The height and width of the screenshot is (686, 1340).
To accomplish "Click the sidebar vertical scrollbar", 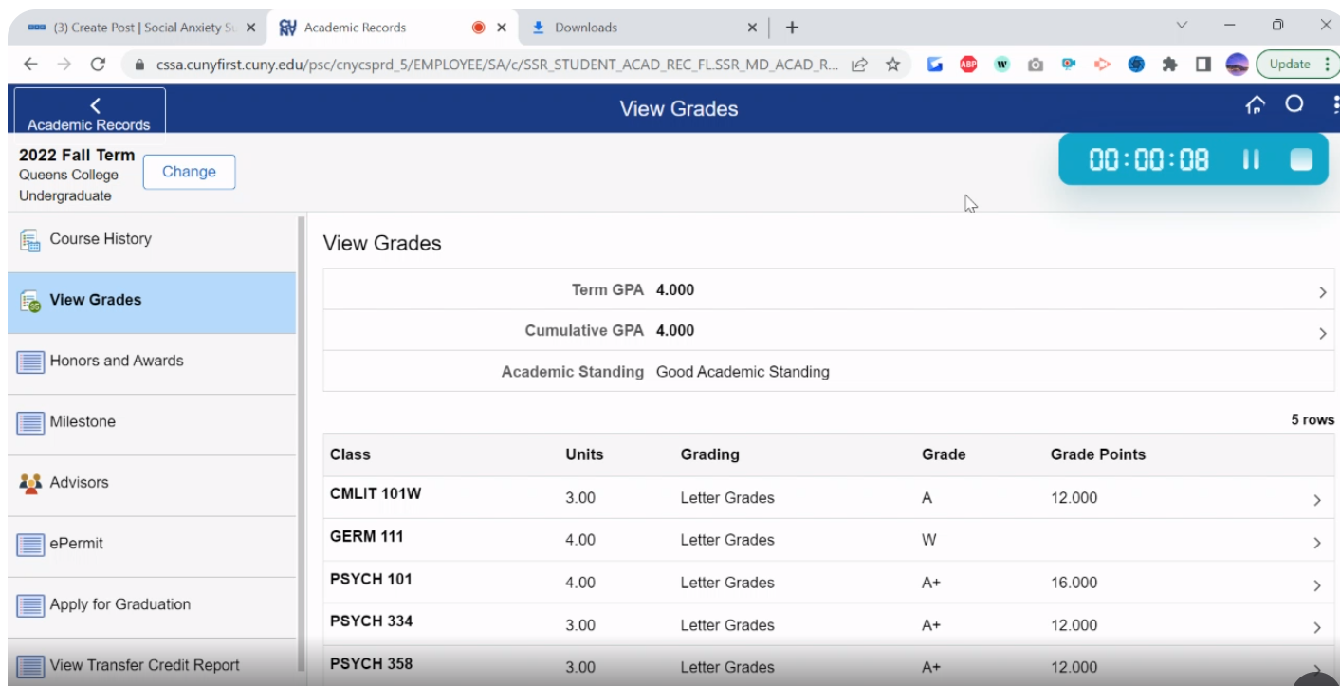I will click(x=302, y=443).
